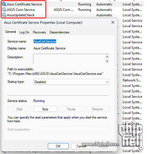Select the Asus Certificate Service row name
Screen dimensions: 147x154
tap(24, 4)
